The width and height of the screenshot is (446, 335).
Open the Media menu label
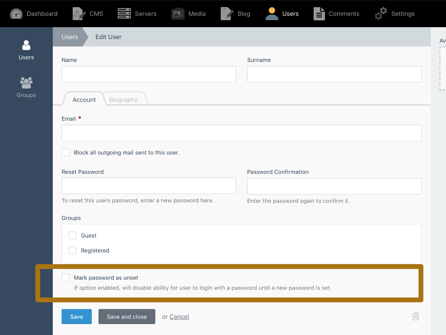pyautogui.click(x=197, y=14)
